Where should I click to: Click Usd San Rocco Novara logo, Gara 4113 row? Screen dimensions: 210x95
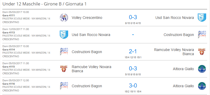point(64,35)
